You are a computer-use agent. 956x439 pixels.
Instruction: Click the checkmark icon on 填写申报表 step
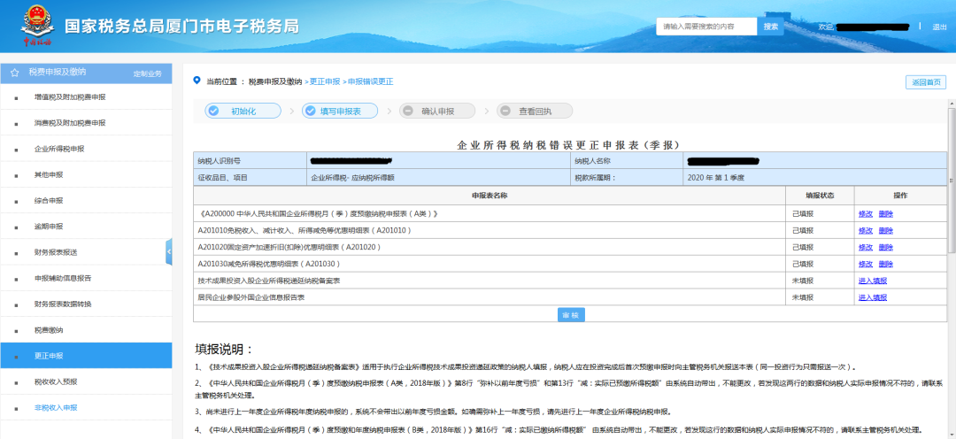point(310,112)
